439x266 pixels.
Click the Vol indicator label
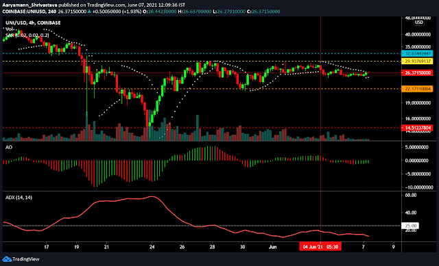click(x=10, y=29)
